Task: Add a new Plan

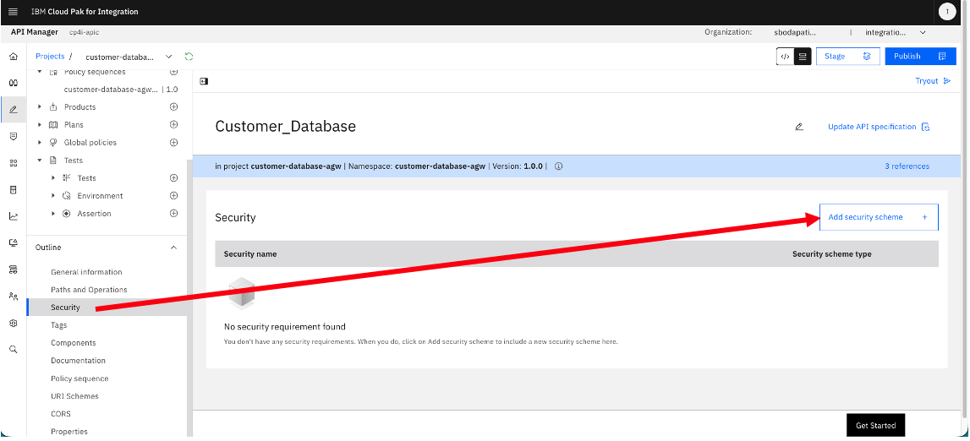Action: coord(174,125)
